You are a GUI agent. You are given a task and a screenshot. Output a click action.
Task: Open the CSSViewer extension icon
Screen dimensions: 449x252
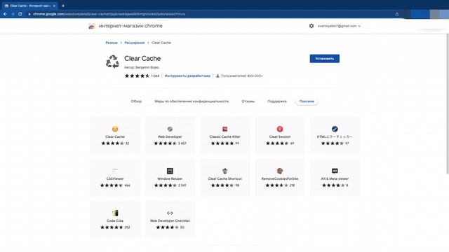point(115,171)
